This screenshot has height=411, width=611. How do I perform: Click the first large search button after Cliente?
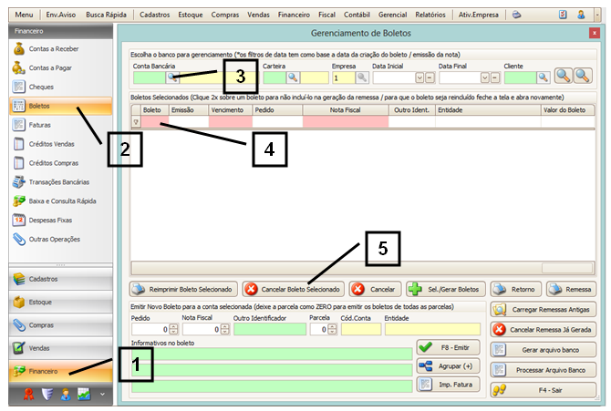tap(564, 76)
